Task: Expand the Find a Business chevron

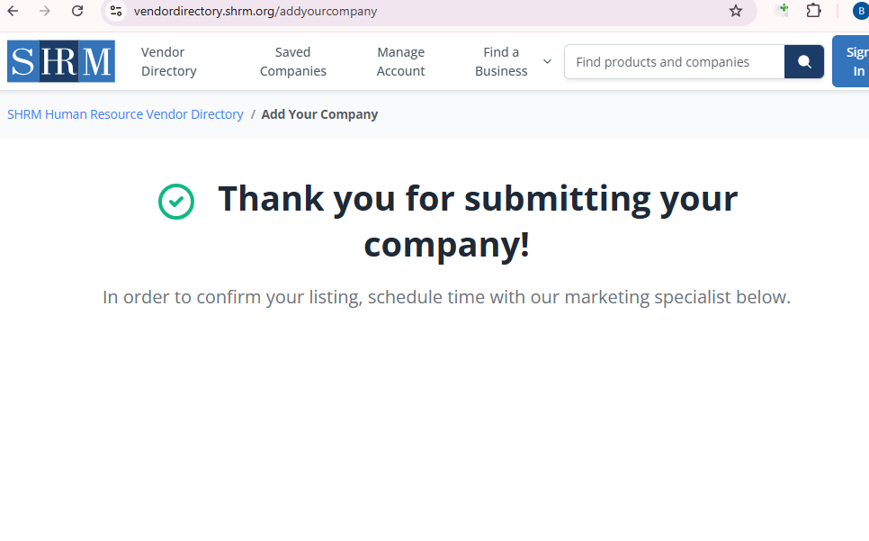Action: [547, 61]
